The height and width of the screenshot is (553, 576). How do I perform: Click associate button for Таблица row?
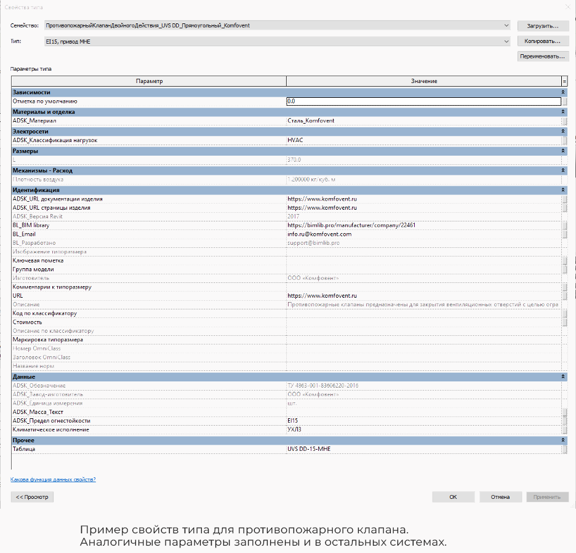(x=564, y=449)
